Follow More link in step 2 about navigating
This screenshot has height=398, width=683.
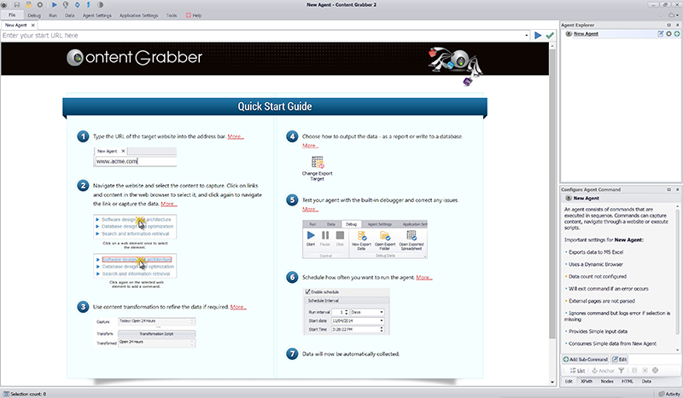click(x=168, y=204)
